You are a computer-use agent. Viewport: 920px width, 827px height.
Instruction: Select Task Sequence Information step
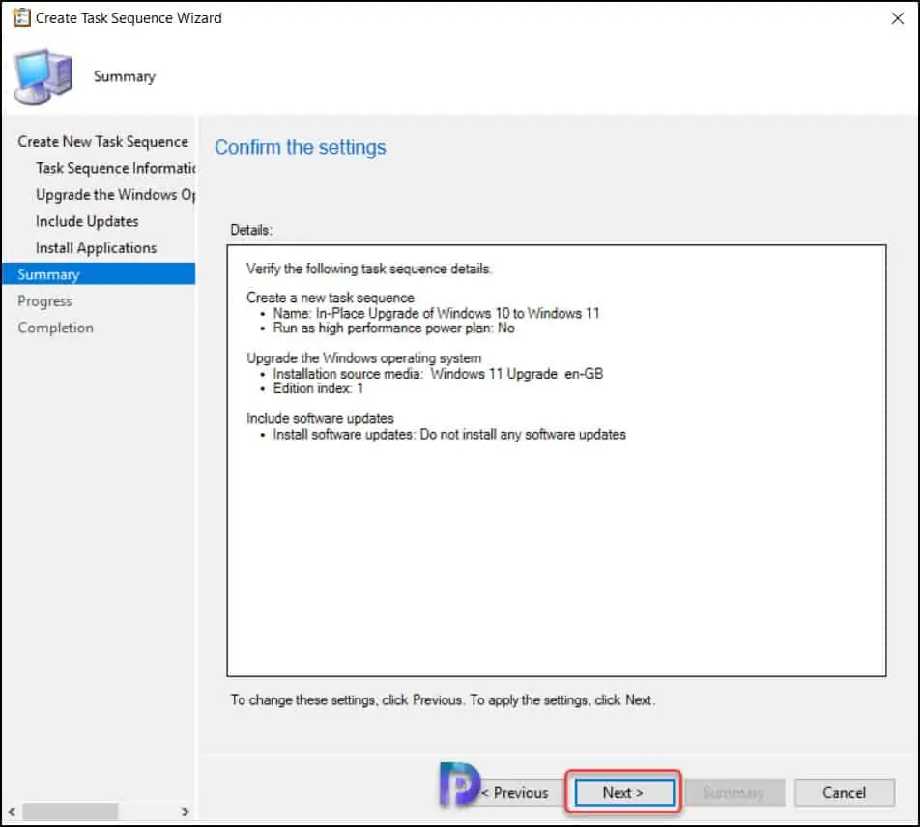116,168
